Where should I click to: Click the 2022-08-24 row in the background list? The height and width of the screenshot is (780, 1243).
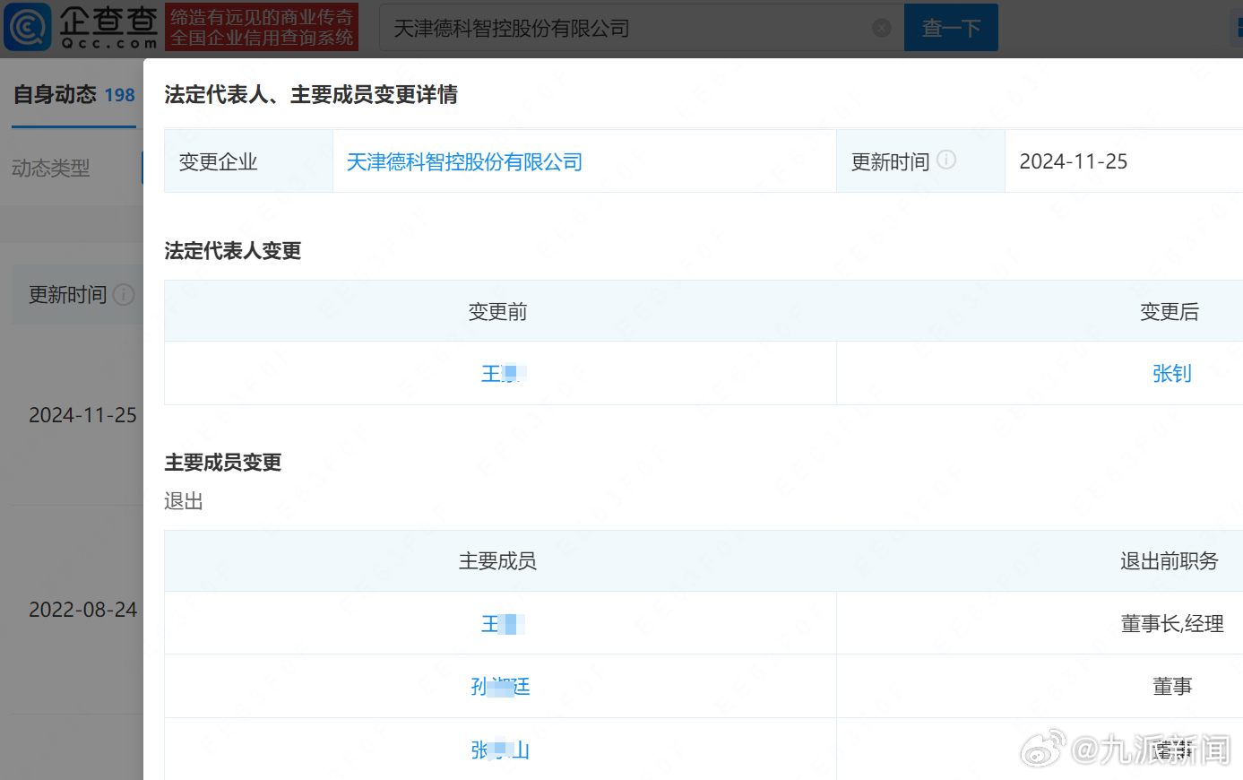82,610
